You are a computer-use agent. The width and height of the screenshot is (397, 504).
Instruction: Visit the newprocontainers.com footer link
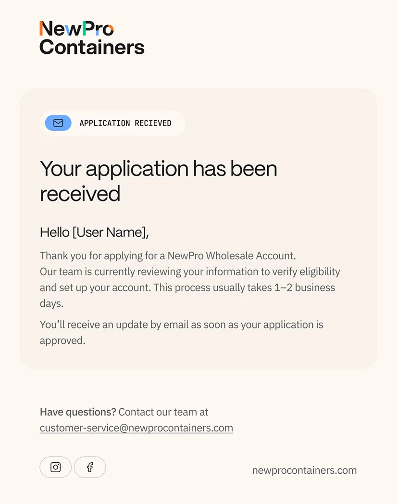tap(305, 470)
